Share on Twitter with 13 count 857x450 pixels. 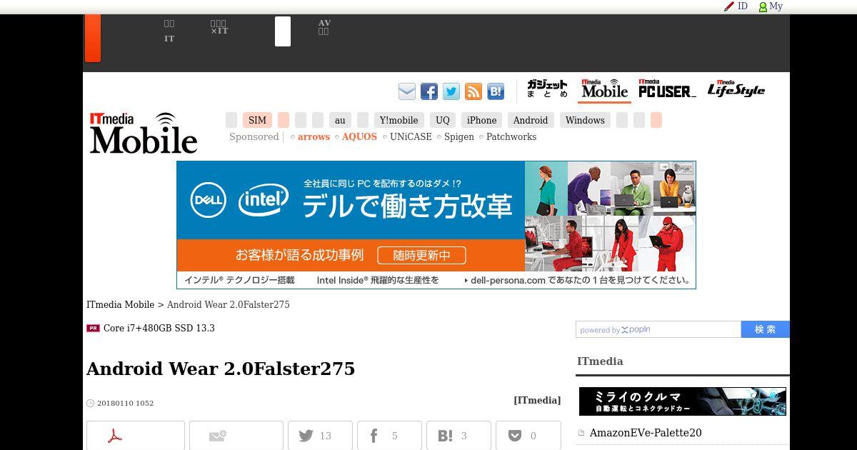pos(320,436)
